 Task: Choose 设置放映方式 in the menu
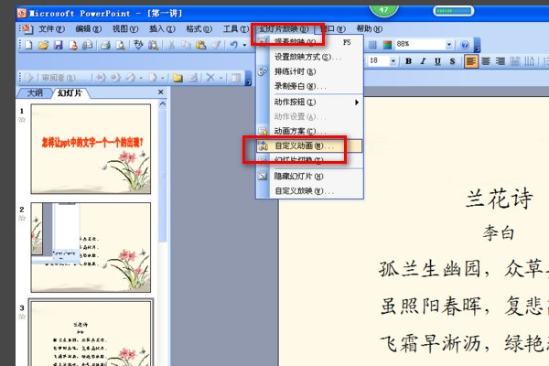tap(307, 57)
